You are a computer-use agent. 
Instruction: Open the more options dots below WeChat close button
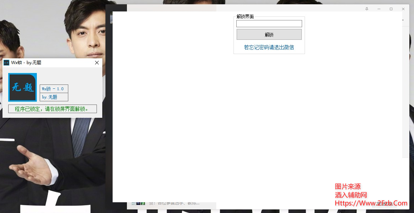click(403, 20)
